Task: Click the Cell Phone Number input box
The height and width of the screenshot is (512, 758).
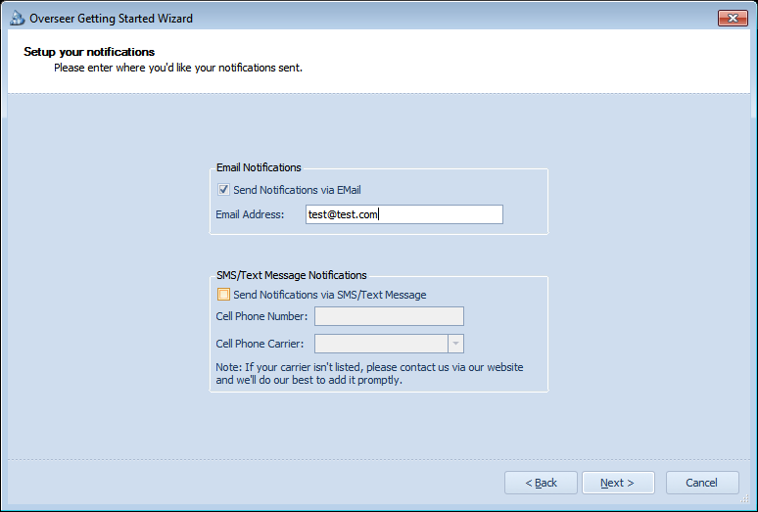Action: tap(389, 316)
